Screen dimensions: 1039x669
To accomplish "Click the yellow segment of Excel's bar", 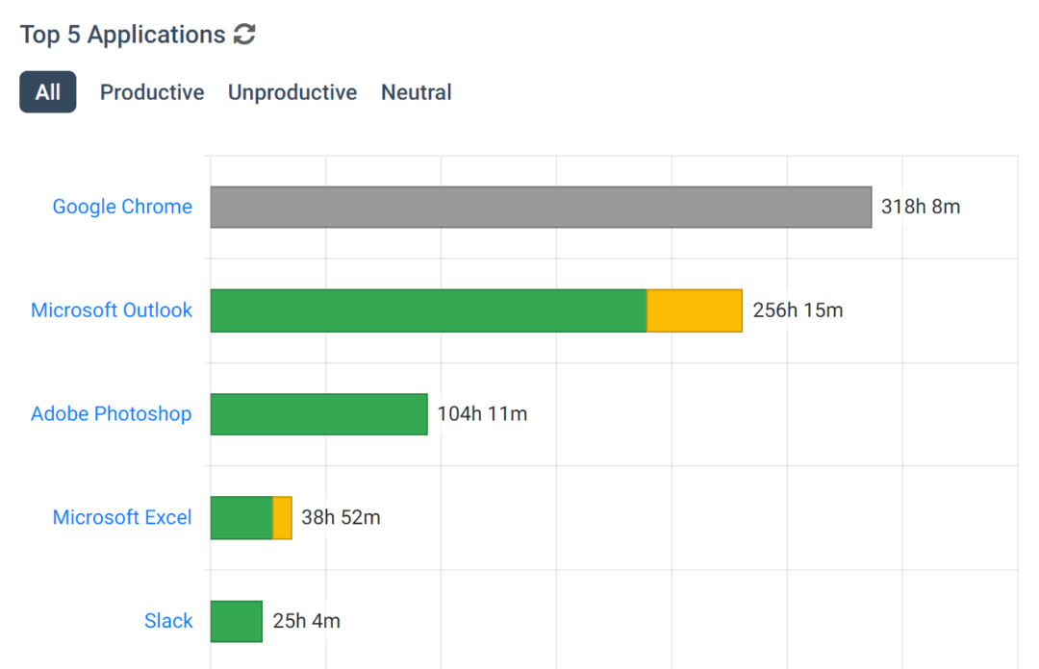I will [282, 517].
